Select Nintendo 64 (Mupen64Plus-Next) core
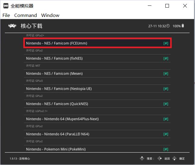 pyautogui.click(x=97, y=119)
